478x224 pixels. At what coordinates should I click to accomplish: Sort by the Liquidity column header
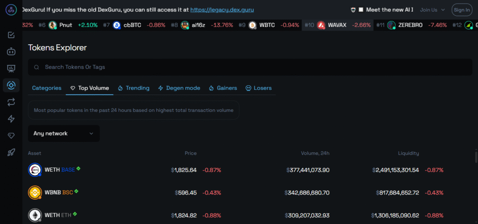(408, 153)
